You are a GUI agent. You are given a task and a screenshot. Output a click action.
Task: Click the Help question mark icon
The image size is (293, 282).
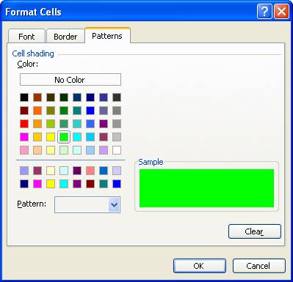[264, 11]
